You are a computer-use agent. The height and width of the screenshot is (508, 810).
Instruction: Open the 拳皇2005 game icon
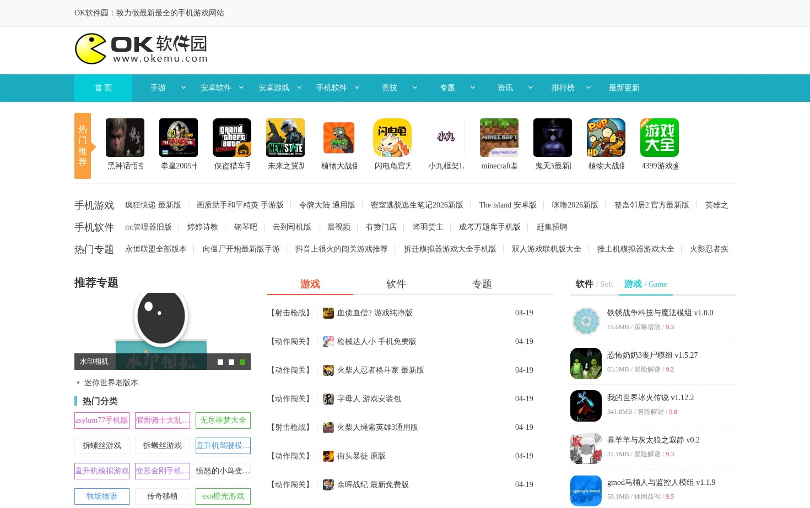click(x=179, y=138)
